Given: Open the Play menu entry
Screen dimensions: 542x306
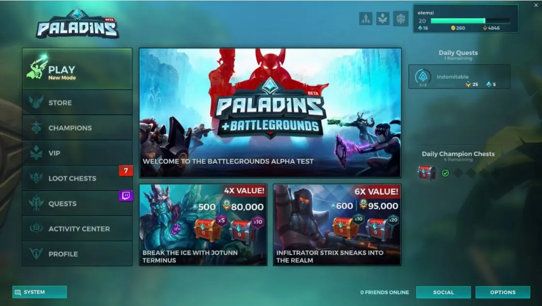Looking at the screenshot, I should [x=77, y=69].
